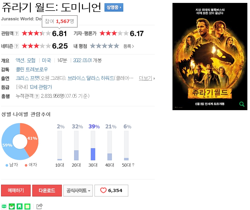Click the magnifier icon on poster
The image size is (250, 210).
(242, 104)
